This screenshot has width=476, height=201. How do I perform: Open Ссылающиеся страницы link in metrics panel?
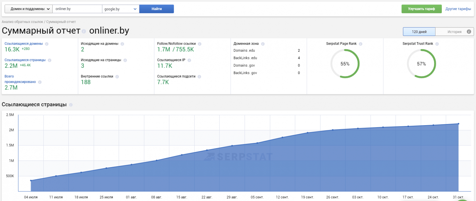(25, 60)
